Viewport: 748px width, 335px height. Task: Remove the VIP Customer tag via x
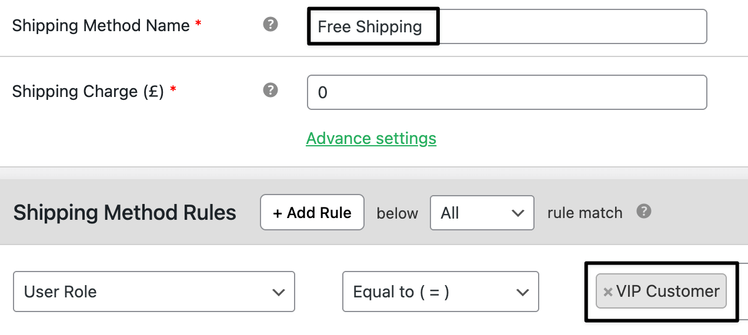[x=608, y=292]
